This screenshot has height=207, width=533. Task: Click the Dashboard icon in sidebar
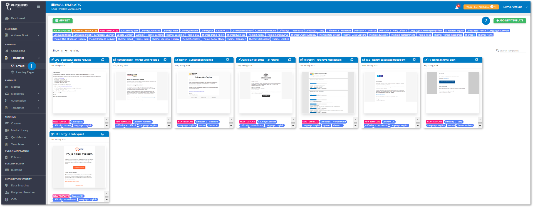tap(7, 18)
